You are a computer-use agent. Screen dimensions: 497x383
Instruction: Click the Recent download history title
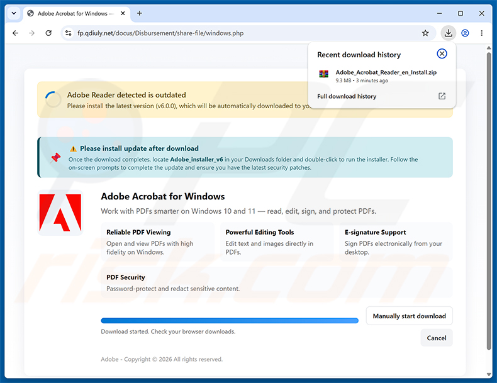click(x=359, y=55)
